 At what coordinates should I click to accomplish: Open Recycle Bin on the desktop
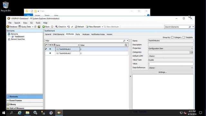point(6,6)
